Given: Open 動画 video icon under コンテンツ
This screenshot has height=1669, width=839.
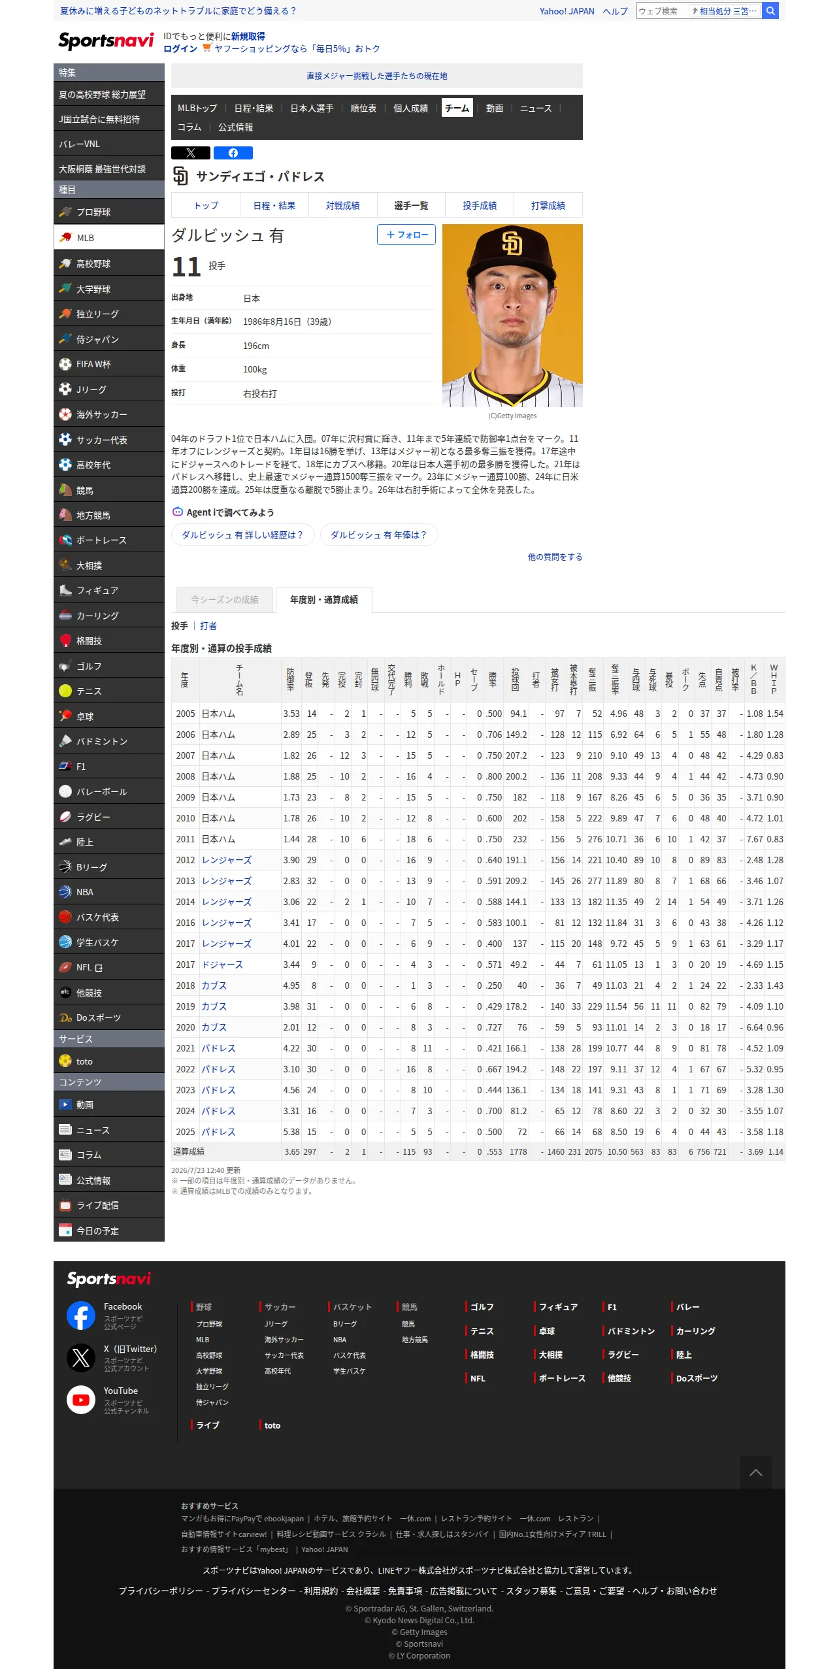Looking at the screenshot, I should [x=65, y=1104].
